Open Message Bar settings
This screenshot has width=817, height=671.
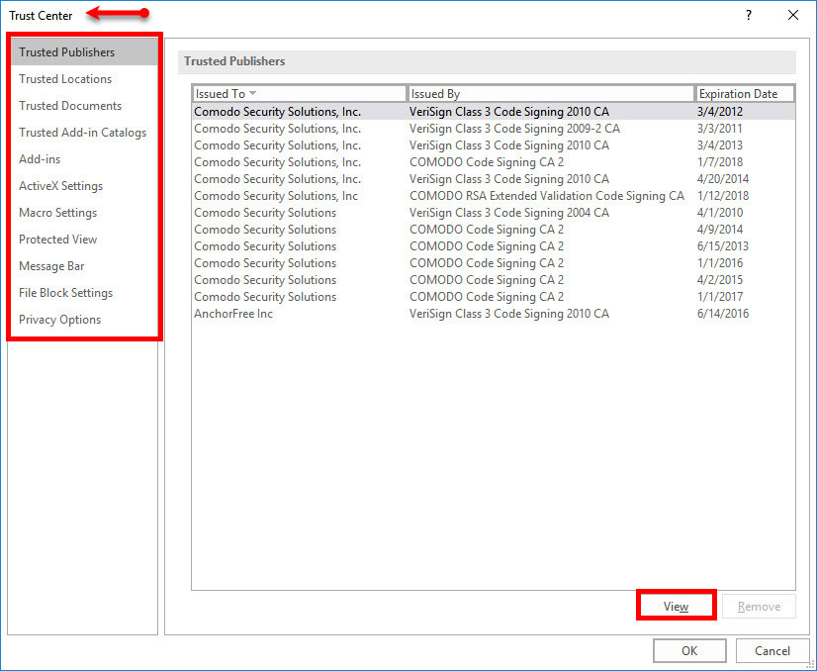point(84,266)
